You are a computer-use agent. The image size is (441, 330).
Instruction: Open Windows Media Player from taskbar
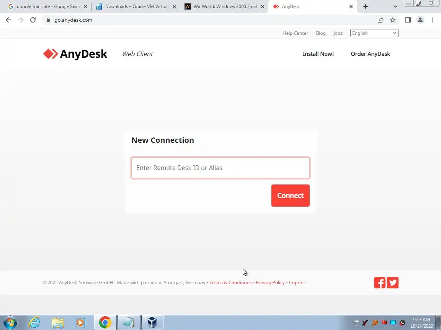coord(81,322)
